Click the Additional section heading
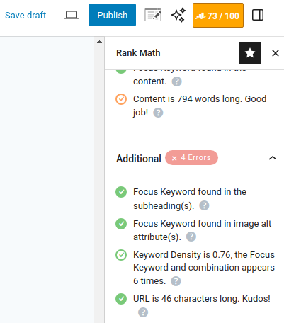The image size is (284, 323). (139, 159)
